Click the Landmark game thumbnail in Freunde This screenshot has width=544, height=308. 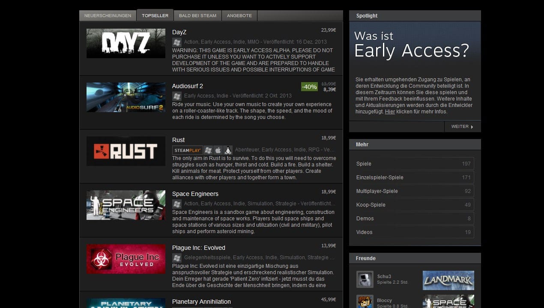448,281
